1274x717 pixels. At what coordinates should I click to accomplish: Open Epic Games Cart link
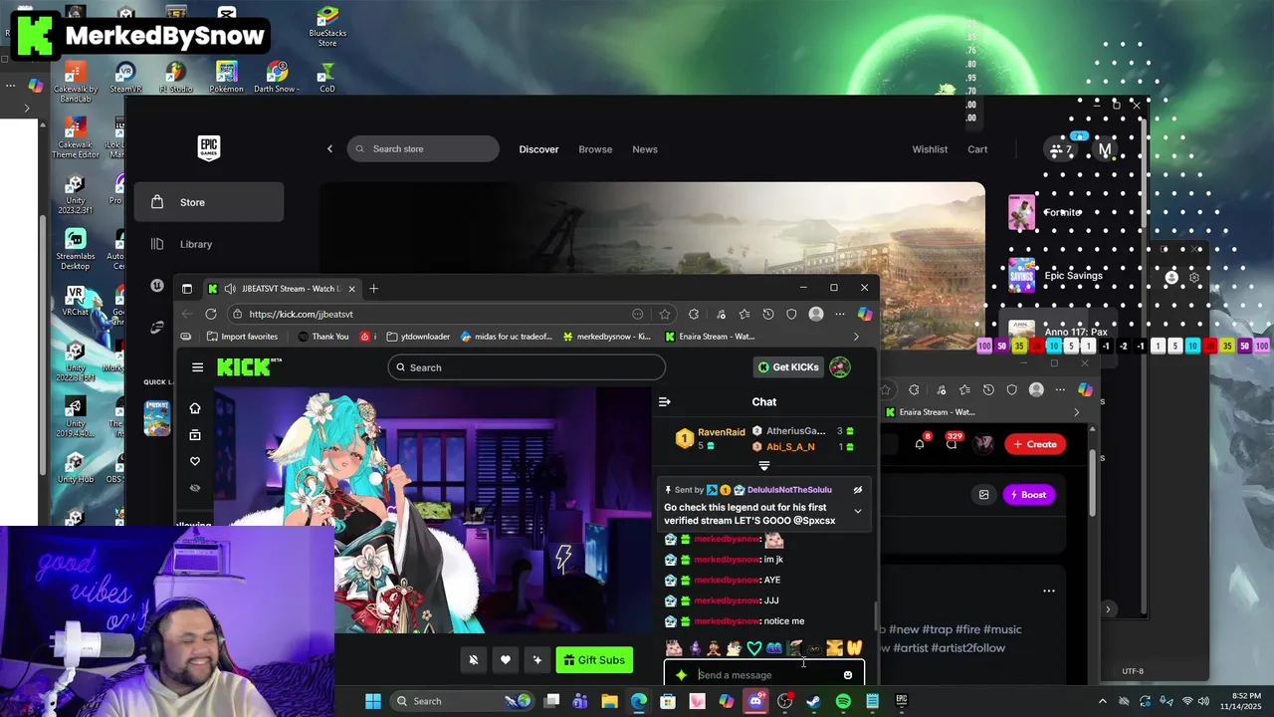click(977, 149)
